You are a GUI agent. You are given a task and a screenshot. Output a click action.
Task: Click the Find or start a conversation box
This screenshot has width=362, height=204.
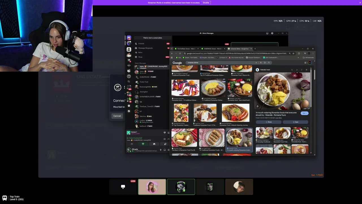153,38
